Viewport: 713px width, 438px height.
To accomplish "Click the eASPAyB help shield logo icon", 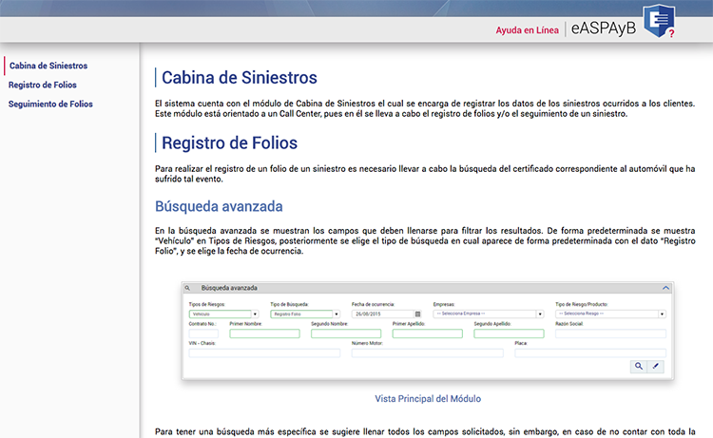I will [x=659, y=21].
